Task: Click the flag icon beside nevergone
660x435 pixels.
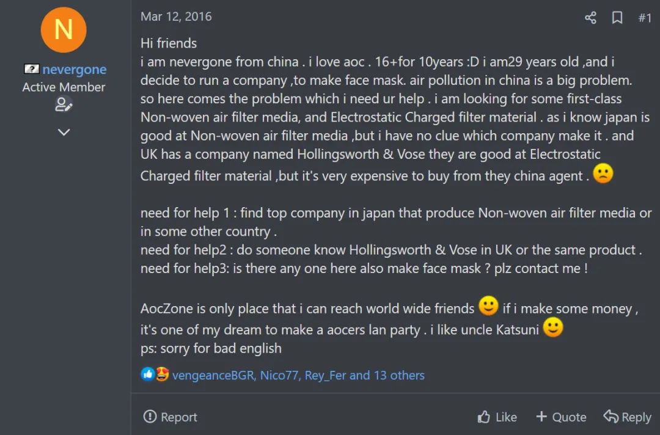Action: pos(31,69)
